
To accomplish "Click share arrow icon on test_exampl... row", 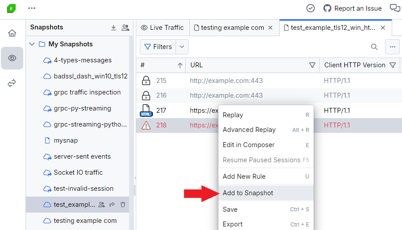I will click(x=112, y=205).
